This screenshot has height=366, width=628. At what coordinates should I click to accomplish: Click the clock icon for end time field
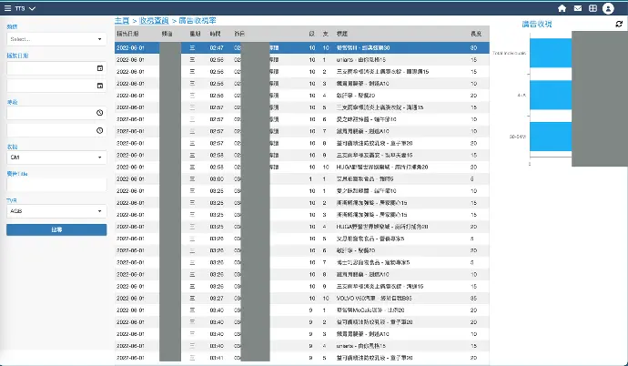coord(98,130)
